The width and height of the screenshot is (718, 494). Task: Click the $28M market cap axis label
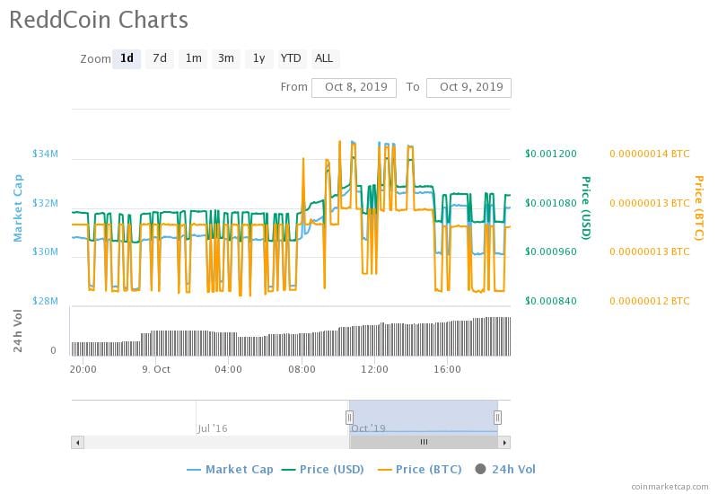46,301
